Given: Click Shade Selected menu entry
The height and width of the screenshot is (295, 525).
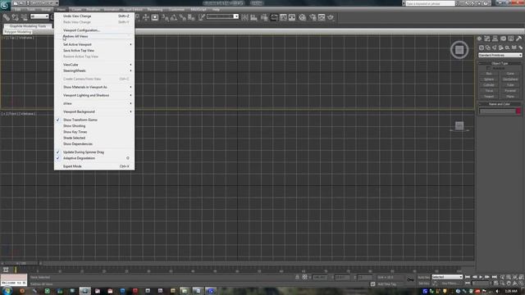Looking at the screenshot, I should (x=94, y=138).
